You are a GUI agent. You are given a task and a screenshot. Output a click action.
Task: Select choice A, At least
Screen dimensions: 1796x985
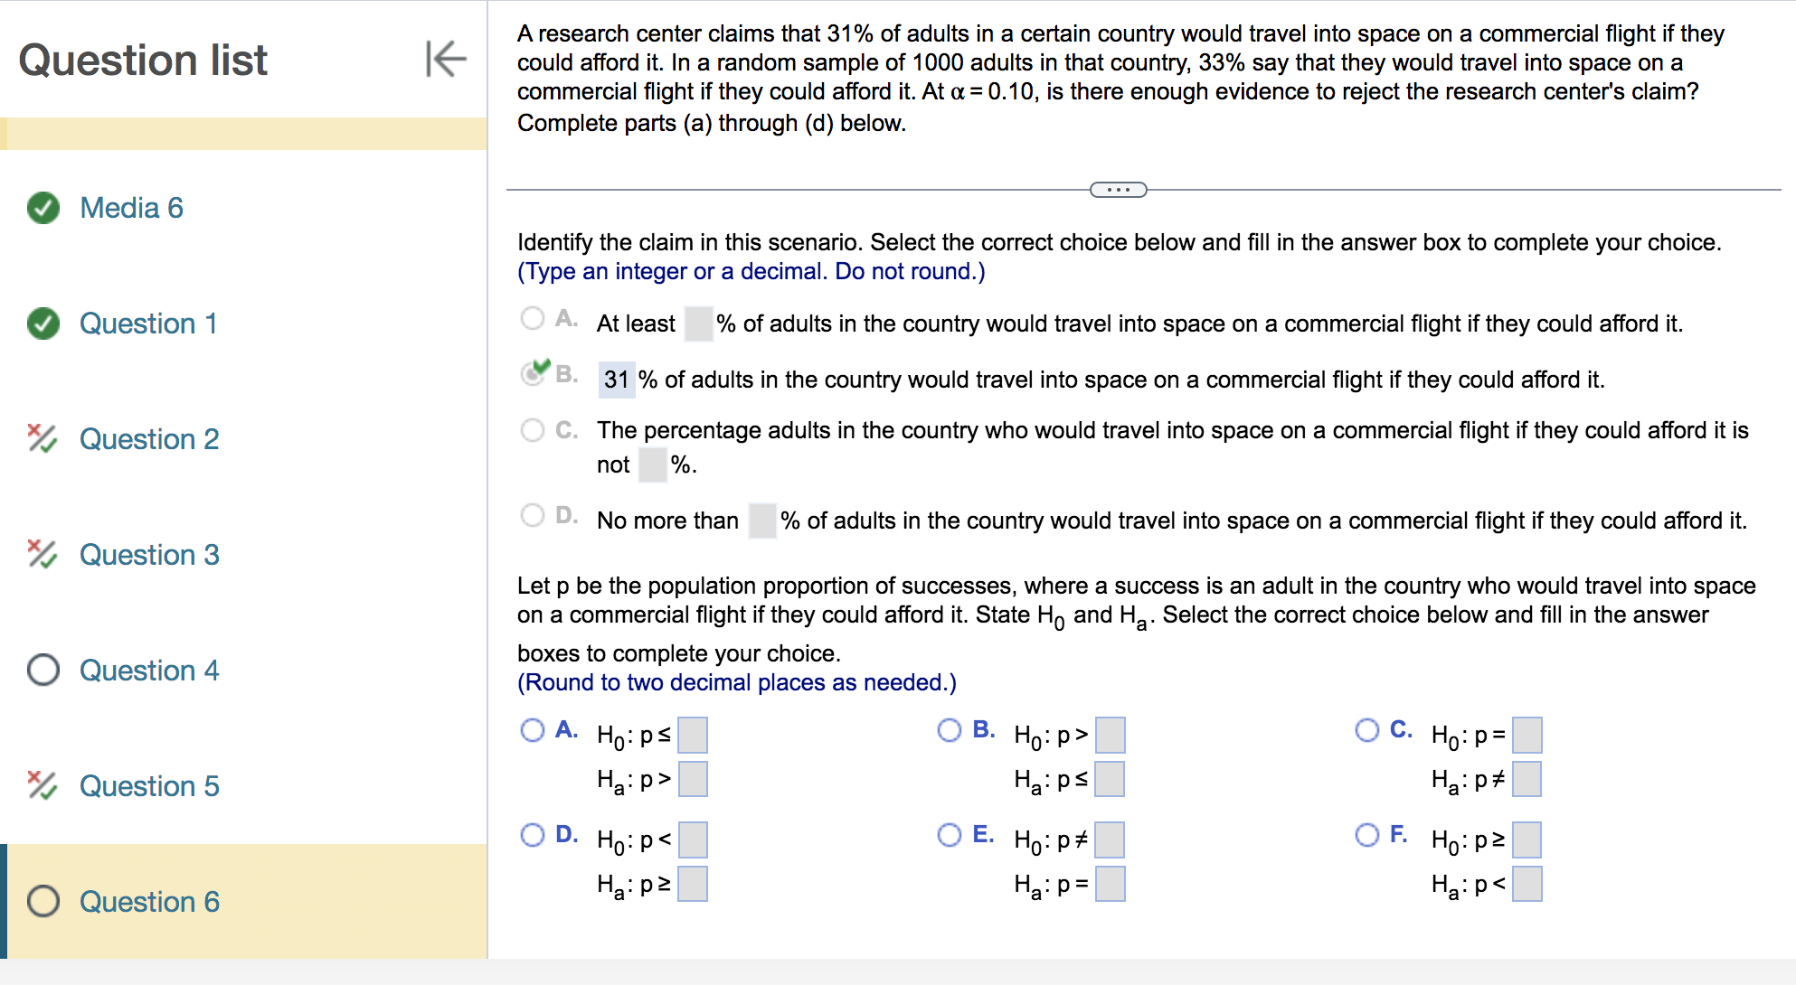tap(532, 317)
